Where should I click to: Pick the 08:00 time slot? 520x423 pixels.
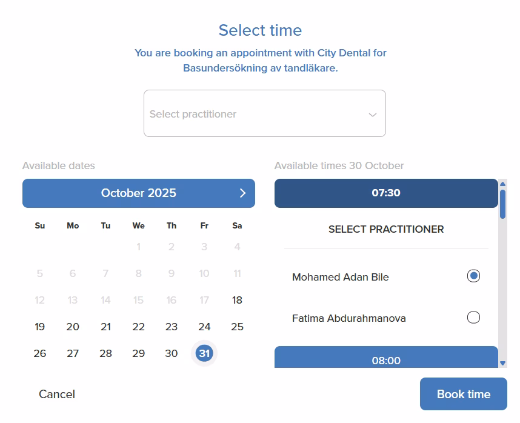(x=385, y=359)
